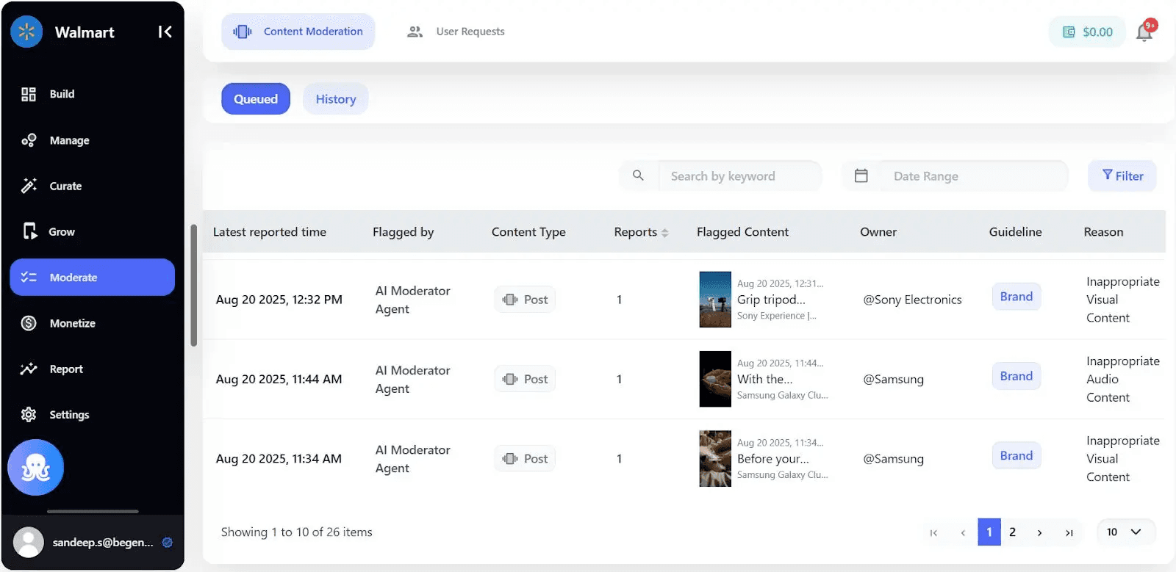The height and width of the screenshot is (572, 1176).
Task: Show the Queued list
Action: [x=256, y=99]
